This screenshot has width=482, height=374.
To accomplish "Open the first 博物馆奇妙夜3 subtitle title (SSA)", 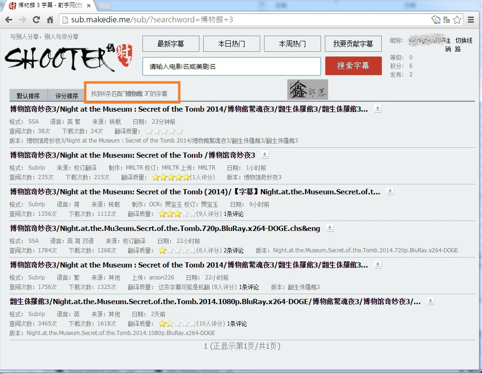I will pyautogui.click(x=189, y=109).
